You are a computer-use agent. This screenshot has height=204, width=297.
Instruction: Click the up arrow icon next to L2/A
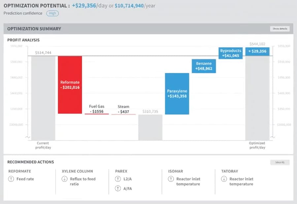click(118, 179)
